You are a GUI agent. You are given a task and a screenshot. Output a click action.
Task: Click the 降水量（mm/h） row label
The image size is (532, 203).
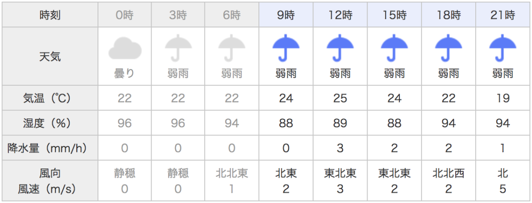coord(50,148)
